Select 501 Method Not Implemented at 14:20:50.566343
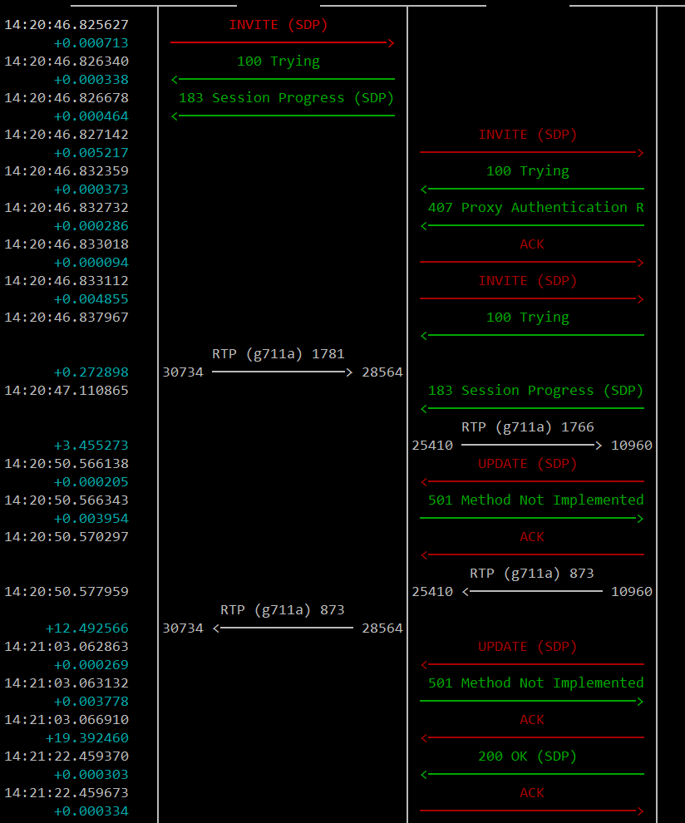Screen dimensions: 685x823 click(536, 500)
